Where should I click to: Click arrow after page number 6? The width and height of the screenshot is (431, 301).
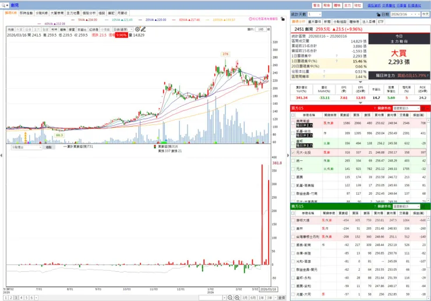[x=36, y=298]
